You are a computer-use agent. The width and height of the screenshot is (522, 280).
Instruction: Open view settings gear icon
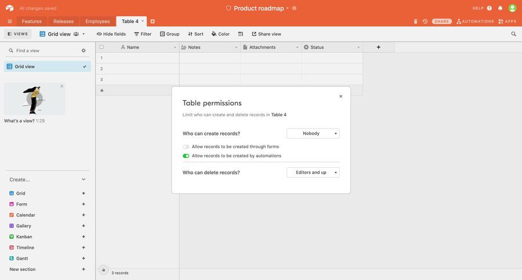(x=84, y=50)
